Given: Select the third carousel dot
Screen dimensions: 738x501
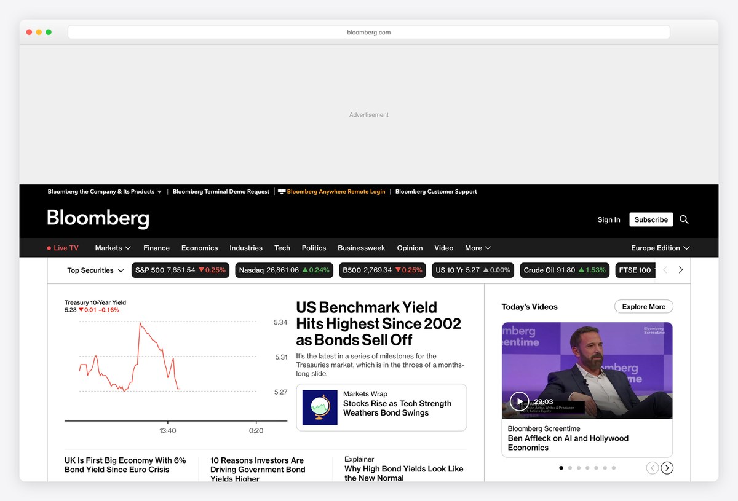Looking at the screenshot, I should click(579, 468).
